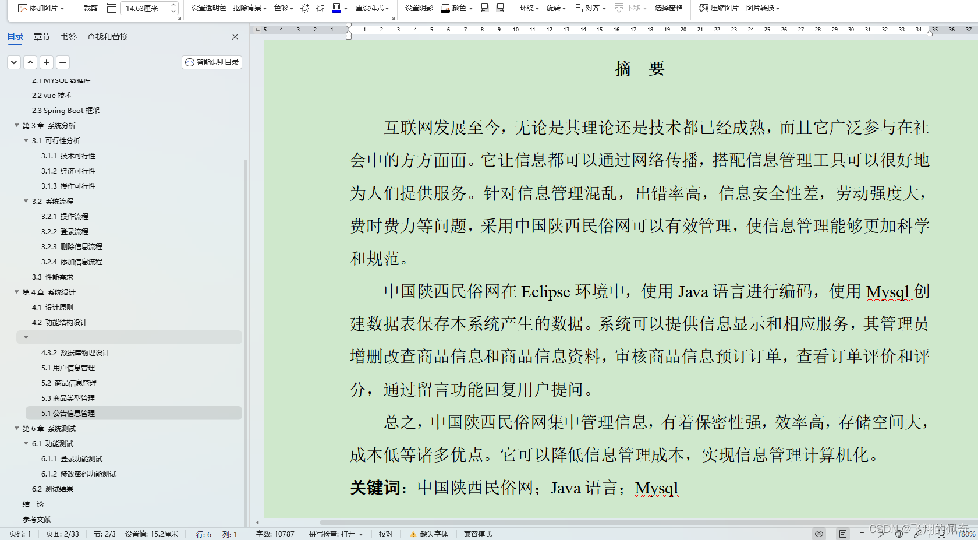Click the Align (对齐) icon
Screen dimensions: 978x540
tap(579, 8)
